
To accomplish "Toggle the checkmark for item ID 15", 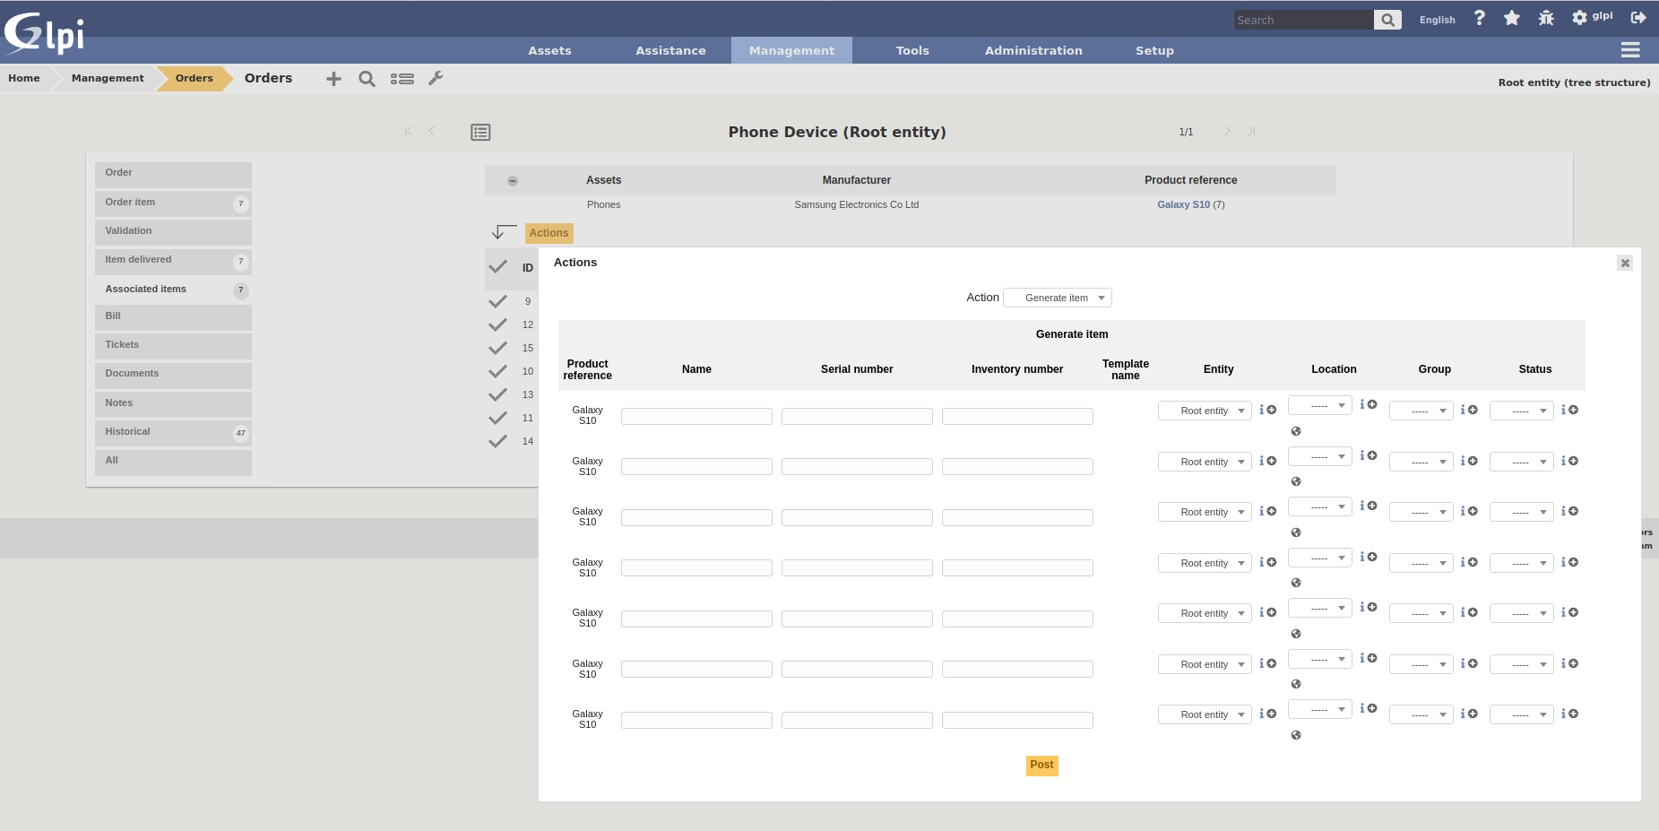I will click(x=497, y=348).
